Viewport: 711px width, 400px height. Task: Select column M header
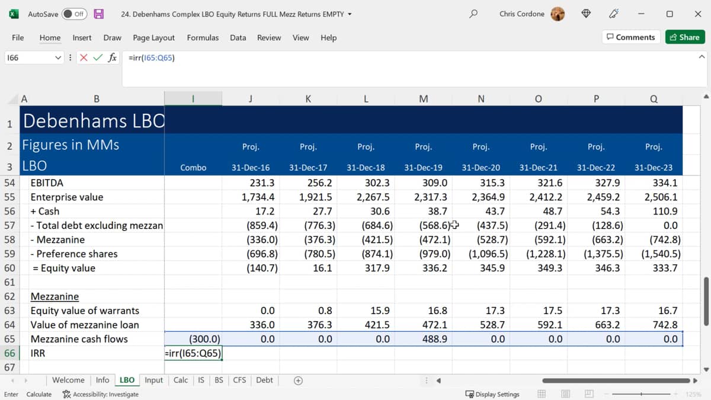(423, 99)
